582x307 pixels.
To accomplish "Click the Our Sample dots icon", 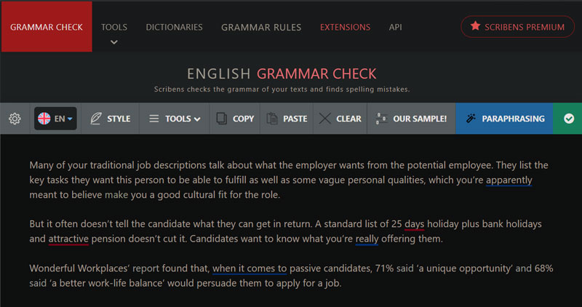I will [380, 119].
